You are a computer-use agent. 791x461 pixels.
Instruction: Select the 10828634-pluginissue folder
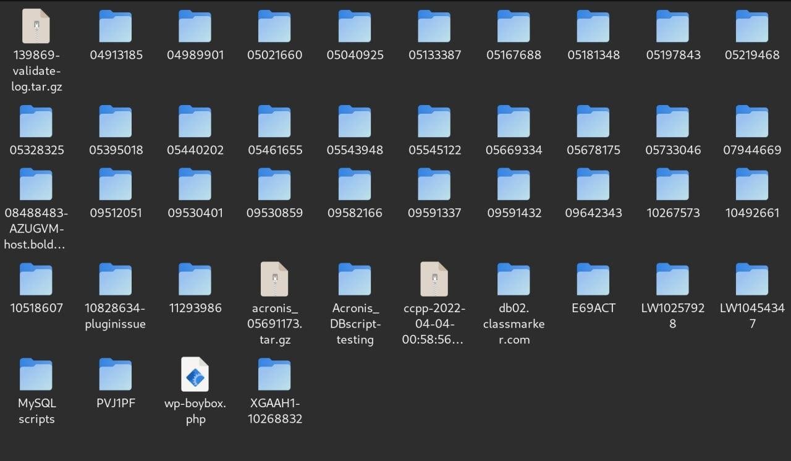(116, 279)
